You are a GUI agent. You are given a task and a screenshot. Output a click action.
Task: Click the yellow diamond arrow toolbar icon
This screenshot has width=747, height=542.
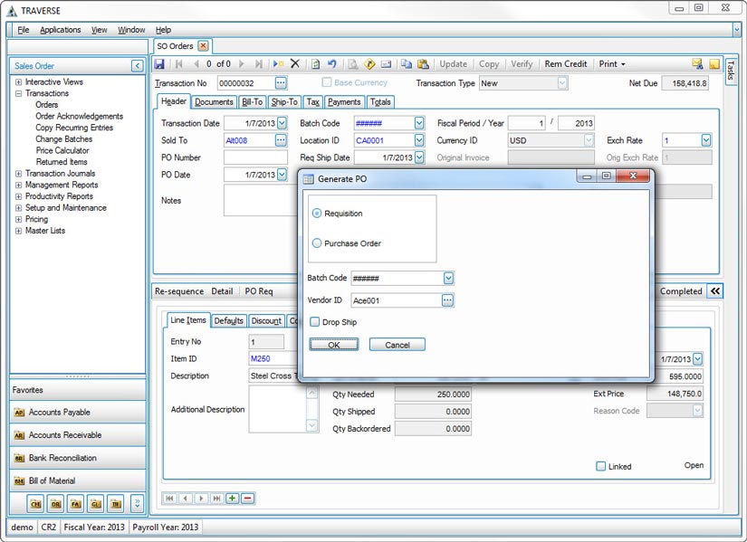369,64
